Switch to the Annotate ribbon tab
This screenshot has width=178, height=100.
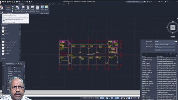click(15, 4)
